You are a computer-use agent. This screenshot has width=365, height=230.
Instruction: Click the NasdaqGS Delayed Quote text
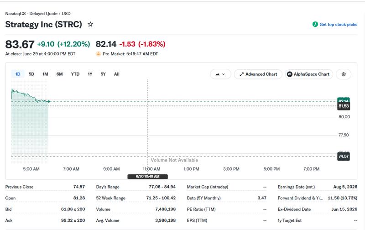[x=38, y=14]
